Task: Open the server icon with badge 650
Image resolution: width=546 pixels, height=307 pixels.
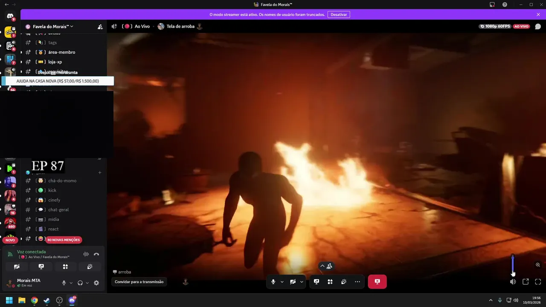Action: 10,223
